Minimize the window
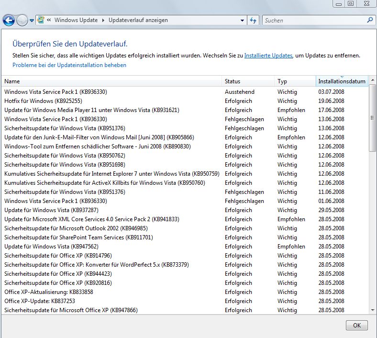Viewport: 377px width, 338px height. (339, 4)
